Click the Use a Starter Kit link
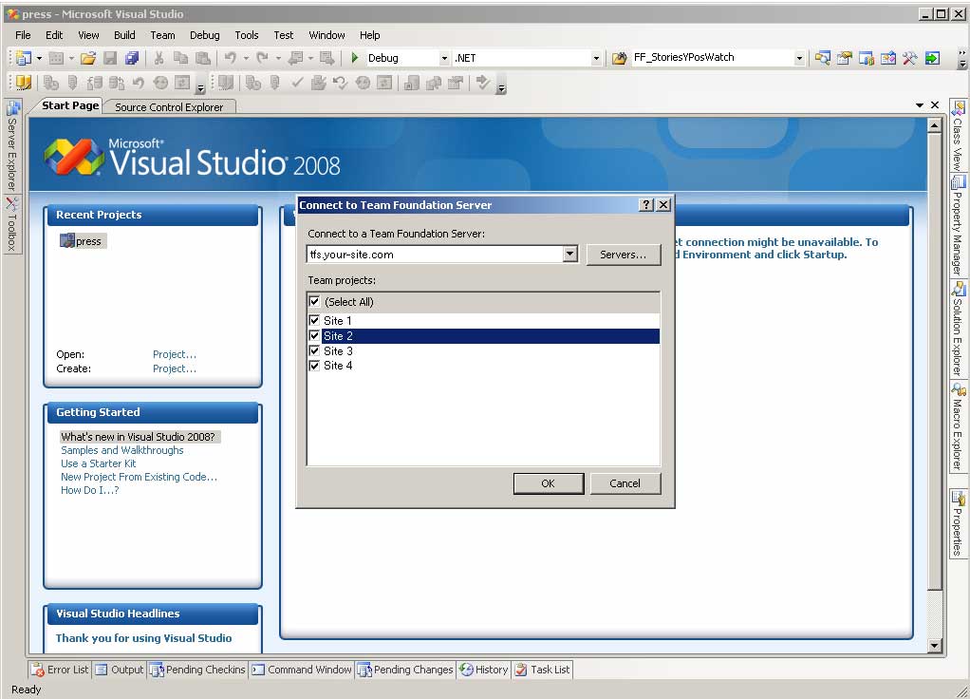The width and height of the screenshot is (970, 699). tap(99, 463)
